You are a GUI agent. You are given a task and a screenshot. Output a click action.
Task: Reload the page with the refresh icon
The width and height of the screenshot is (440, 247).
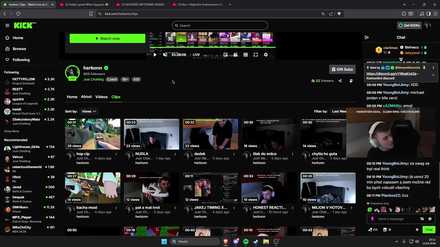(18, 14)
